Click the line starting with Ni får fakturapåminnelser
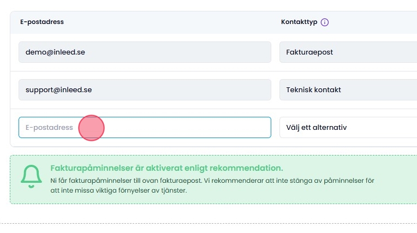Viewport: 417px width, 233px height. coord(212,180)
